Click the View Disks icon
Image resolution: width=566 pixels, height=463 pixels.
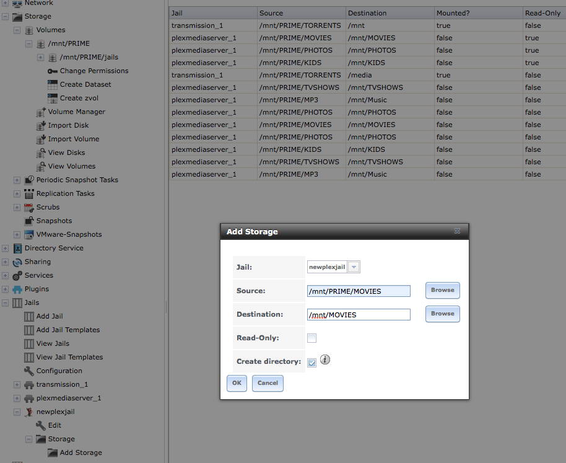[x=41, y=152]
